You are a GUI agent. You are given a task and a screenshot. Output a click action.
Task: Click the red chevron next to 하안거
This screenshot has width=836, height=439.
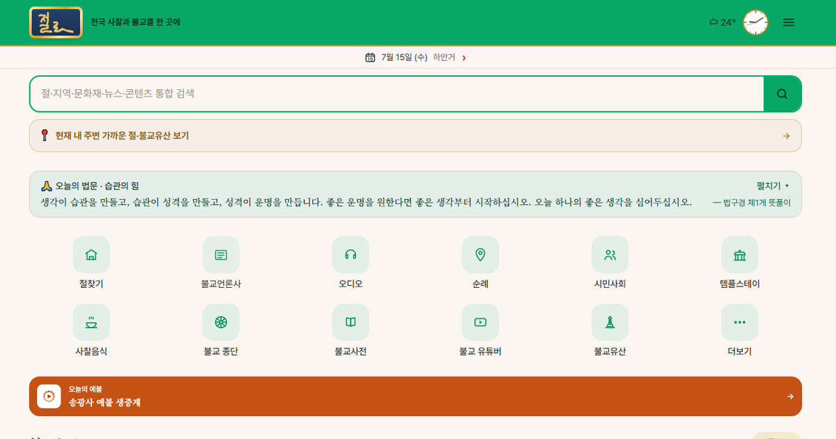[x=464, y=58]
